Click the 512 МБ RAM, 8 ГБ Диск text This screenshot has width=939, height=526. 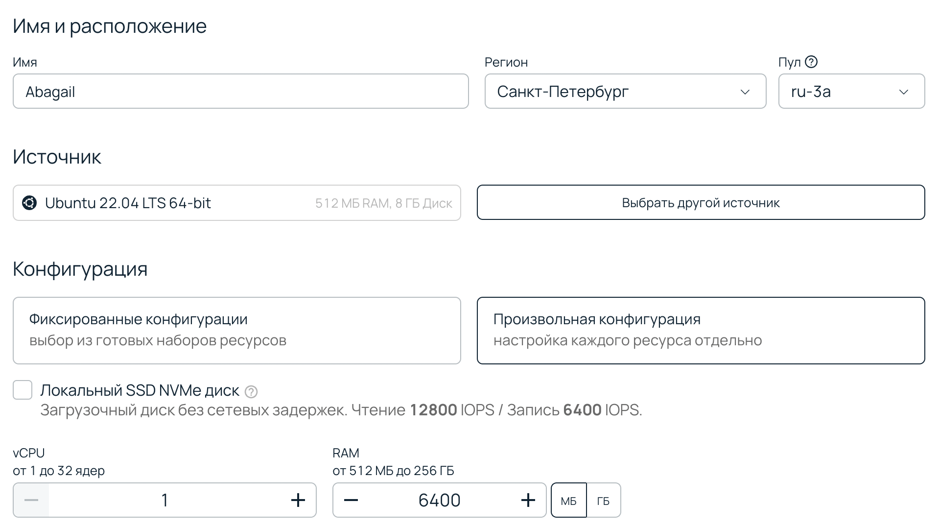coord(383,203)
